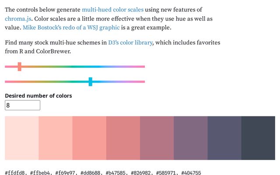Pick the slate purple swatch #585971
This screenshot has width=280, height=175.
[x=224, y=138]
